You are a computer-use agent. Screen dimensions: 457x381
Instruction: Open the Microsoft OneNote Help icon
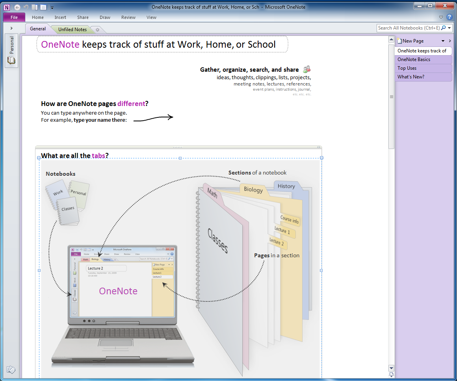(449, 17)
